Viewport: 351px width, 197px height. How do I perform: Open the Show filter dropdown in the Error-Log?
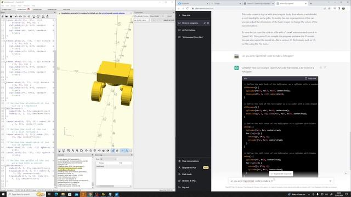pyautogui.click(x=109, y=159)
